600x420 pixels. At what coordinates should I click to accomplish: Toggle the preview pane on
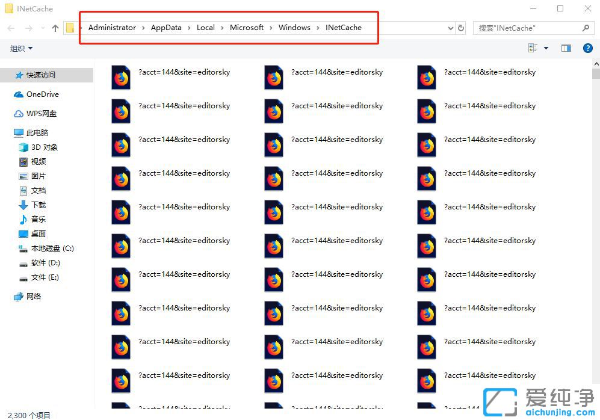566,48
